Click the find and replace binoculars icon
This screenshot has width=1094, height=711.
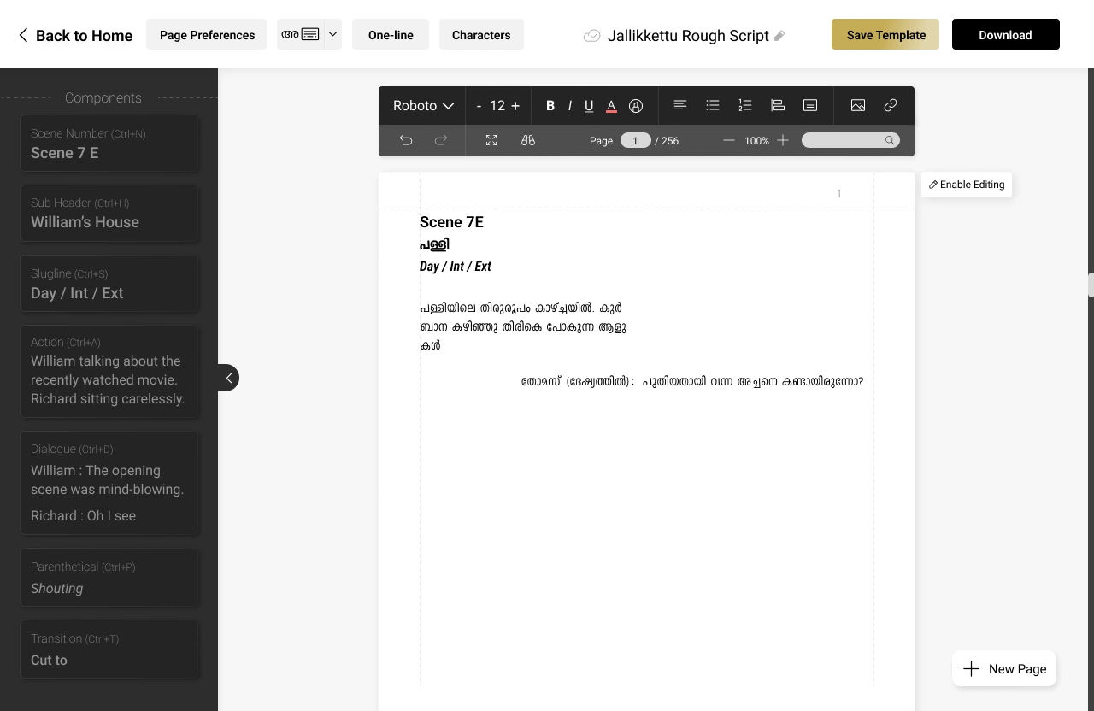tap(527, 139)
